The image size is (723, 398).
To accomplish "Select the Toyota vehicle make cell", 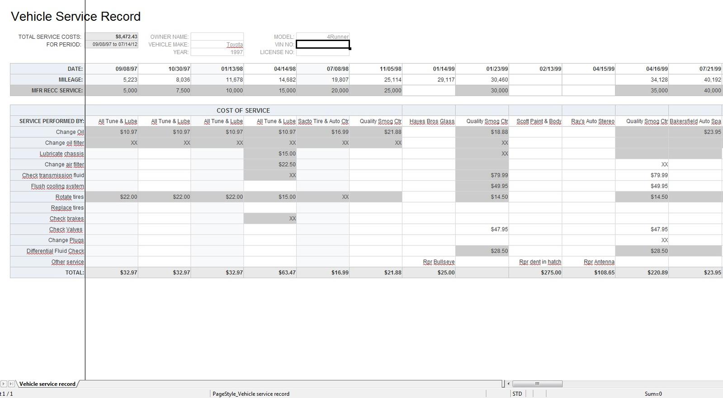I will coord(217,44).
